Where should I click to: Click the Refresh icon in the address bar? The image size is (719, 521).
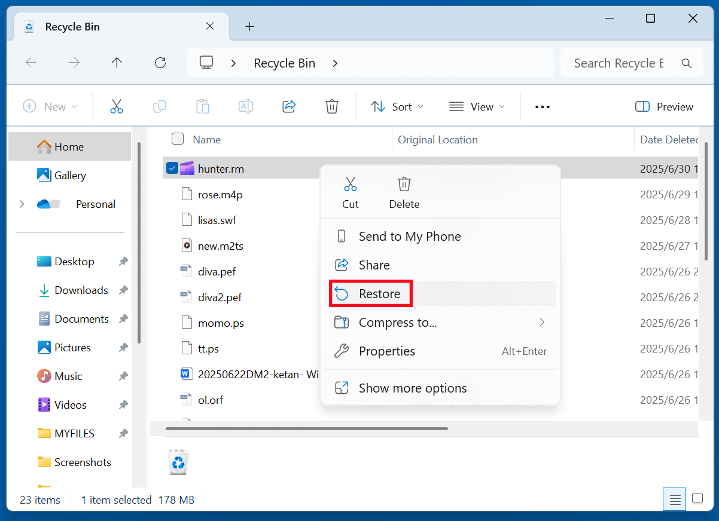[x=160, y=62]
